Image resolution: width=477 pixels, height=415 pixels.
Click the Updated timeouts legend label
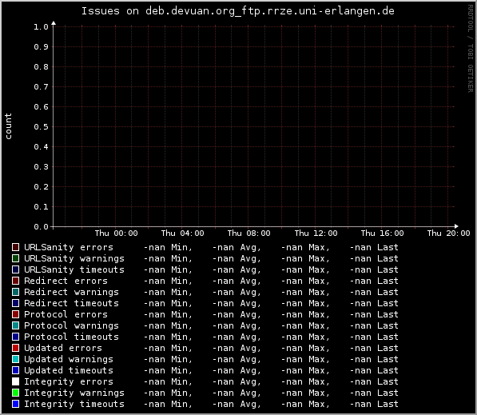[69, 370]
